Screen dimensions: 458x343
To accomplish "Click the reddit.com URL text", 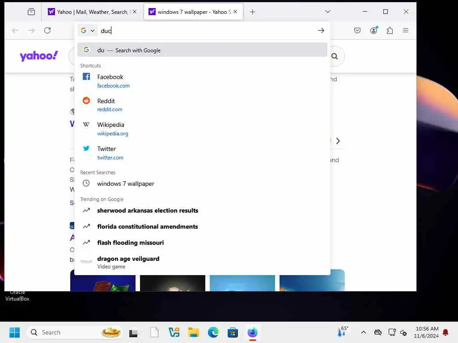I will coord(110,109).
